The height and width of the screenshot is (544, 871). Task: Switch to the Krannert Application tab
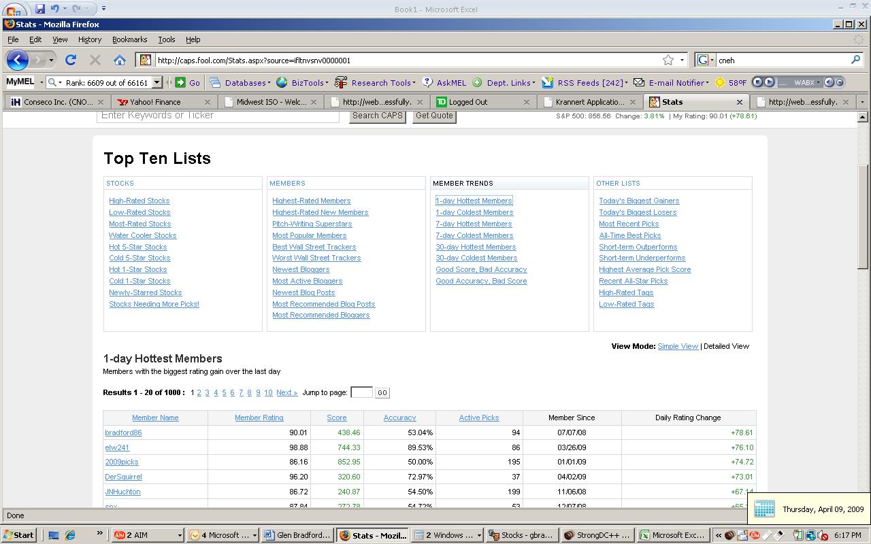click(x=589, y=102)
